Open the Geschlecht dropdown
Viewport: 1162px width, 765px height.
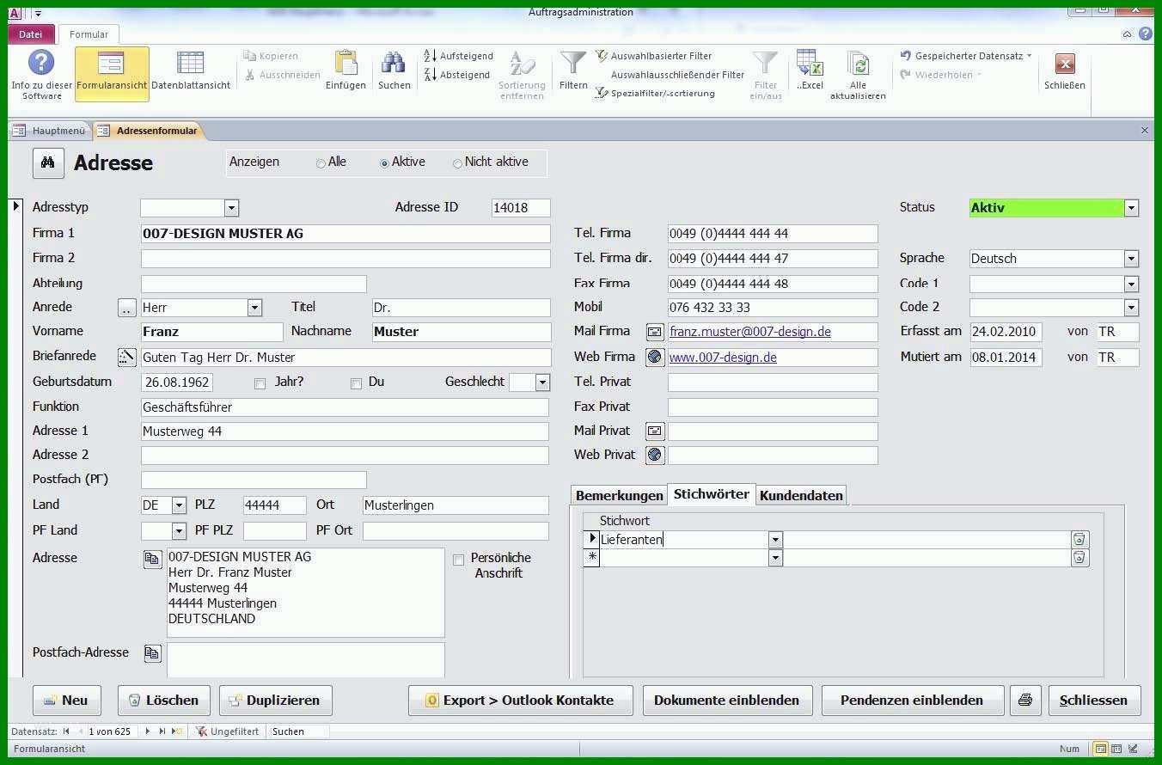coord(542,382)
